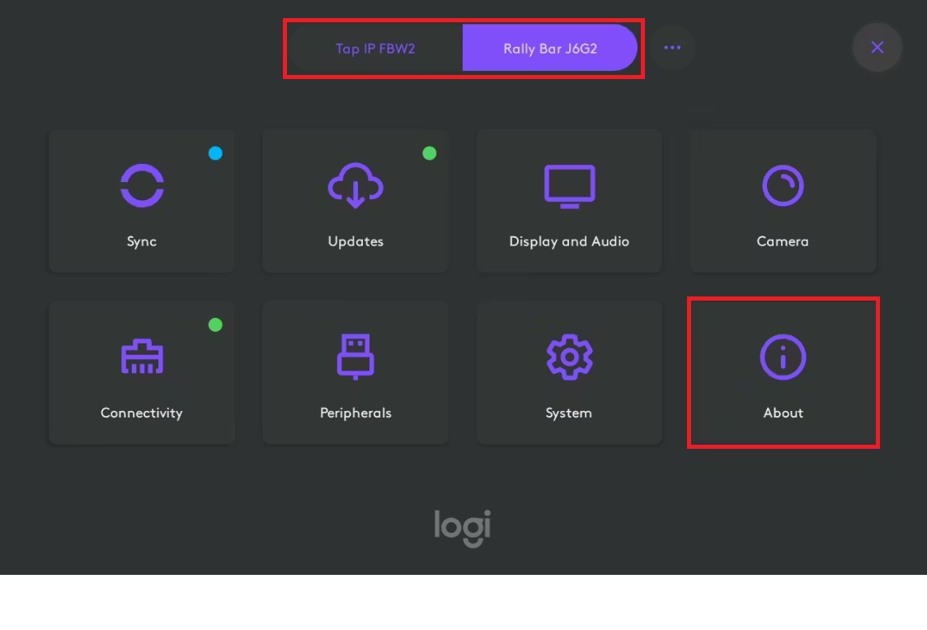Open Peripherals via the USB icon
The height and width of the screenshot is (630, 927).
point(355,357)
